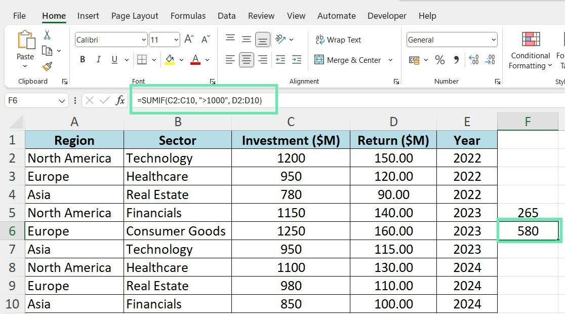Expand font color palette arrow
Screen dimensions: 565x314
pyautogui.click(x=207, y=60)
